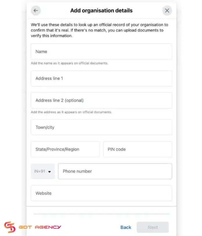Click the horizontal scrollbar above the buttons
The width and height of the screenshot is (202, 236).
point(101,214)
